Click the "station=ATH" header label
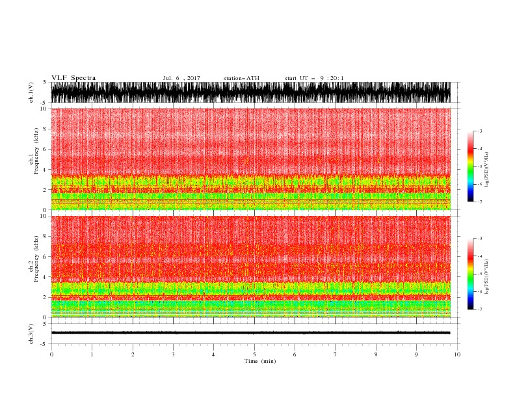Screen dimensions: 515x398 tap(241, 78)
